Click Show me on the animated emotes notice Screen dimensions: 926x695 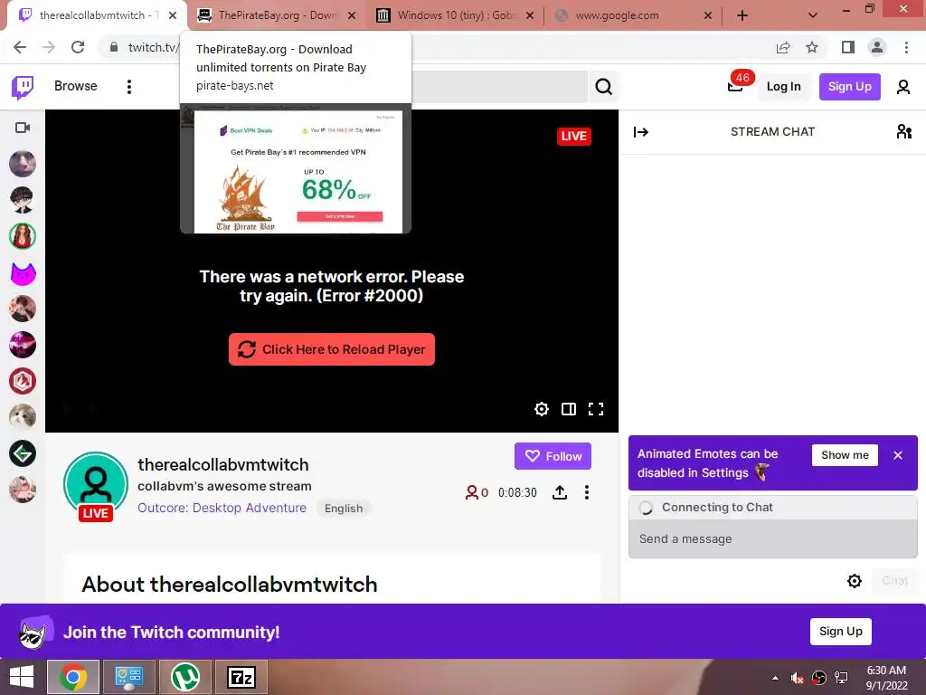point(845,455)
